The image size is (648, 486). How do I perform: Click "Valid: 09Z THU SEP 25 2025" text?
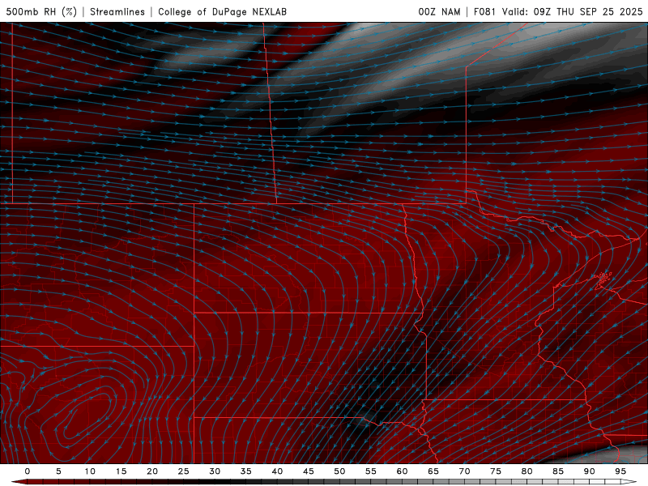click(573, 11)
